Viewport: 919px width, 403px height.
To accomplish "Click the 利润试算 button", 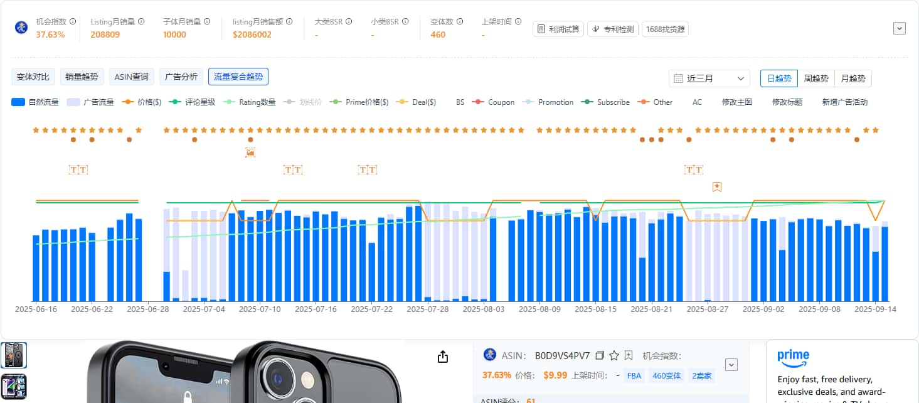I will (x=558, y=29).
